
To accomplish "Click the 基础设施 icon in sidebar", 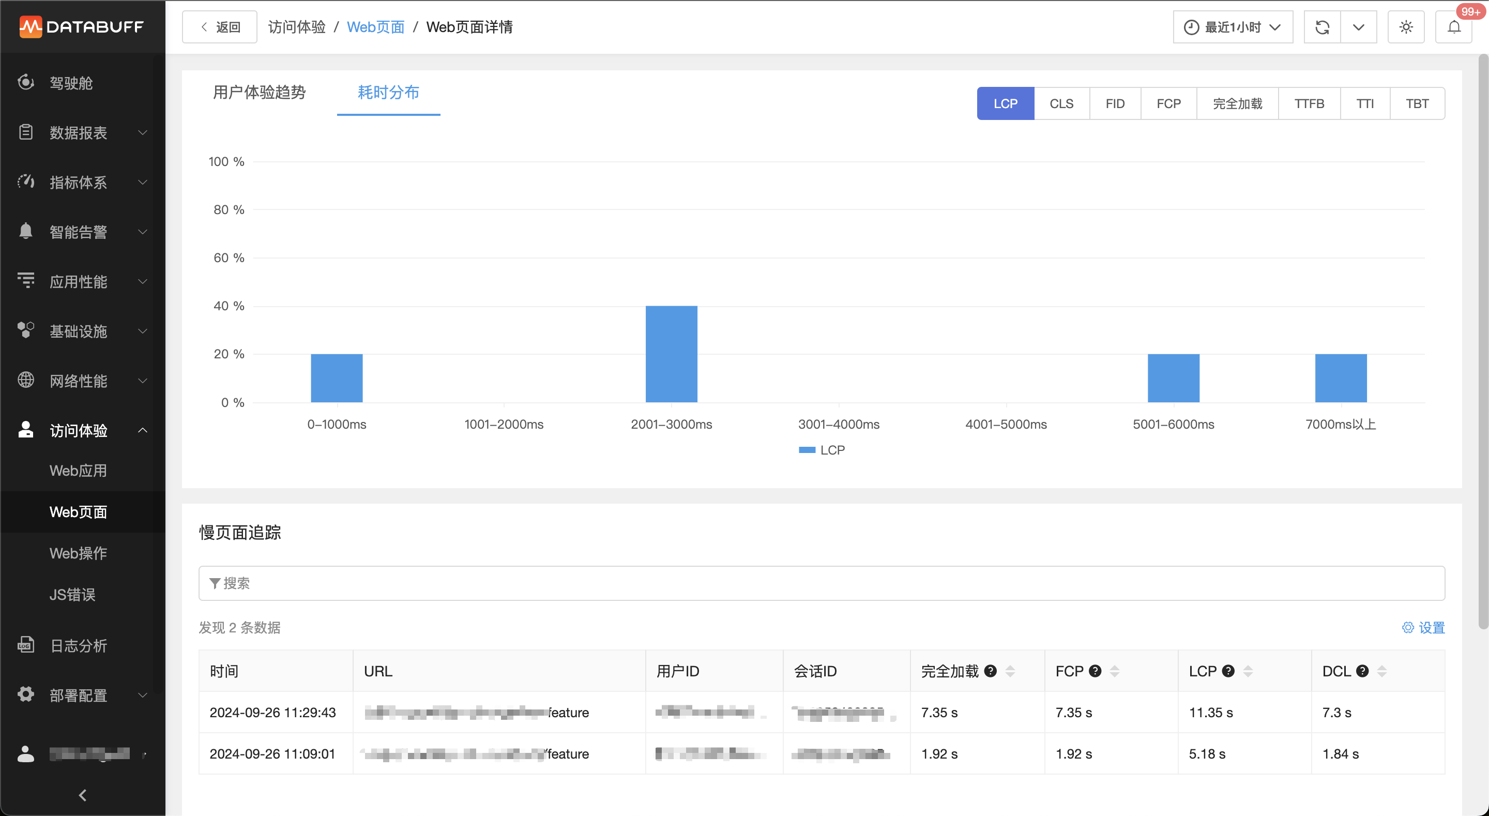I will (25, 331).
